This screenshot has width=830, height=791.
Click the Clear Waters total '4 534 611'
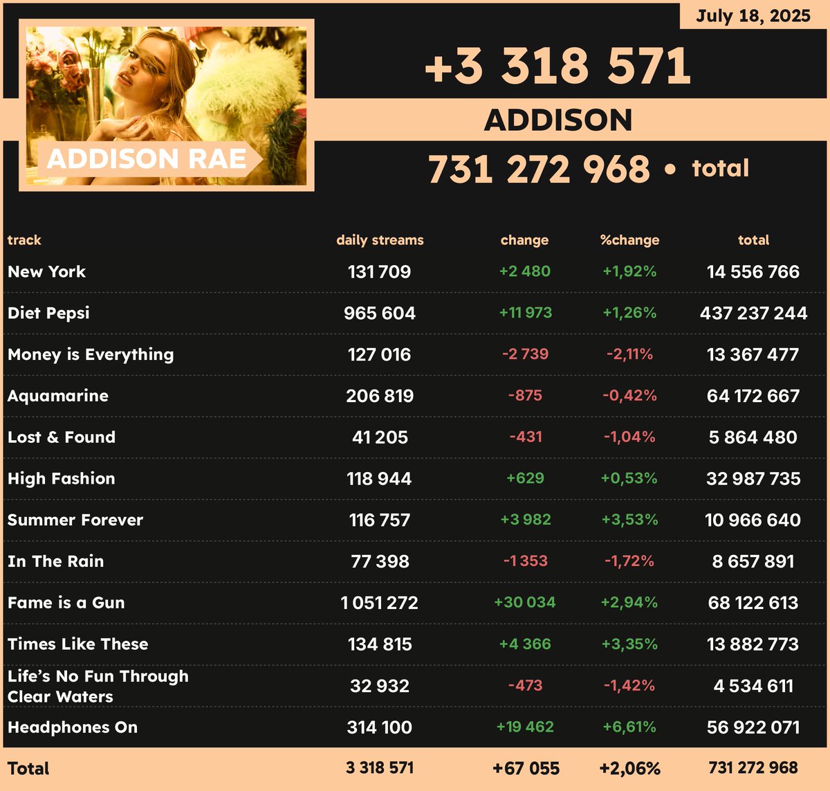coord(753,687)
